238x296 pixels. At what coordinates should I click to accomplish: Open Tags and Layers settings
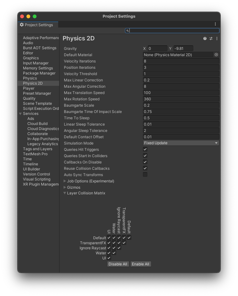point(38,149)
